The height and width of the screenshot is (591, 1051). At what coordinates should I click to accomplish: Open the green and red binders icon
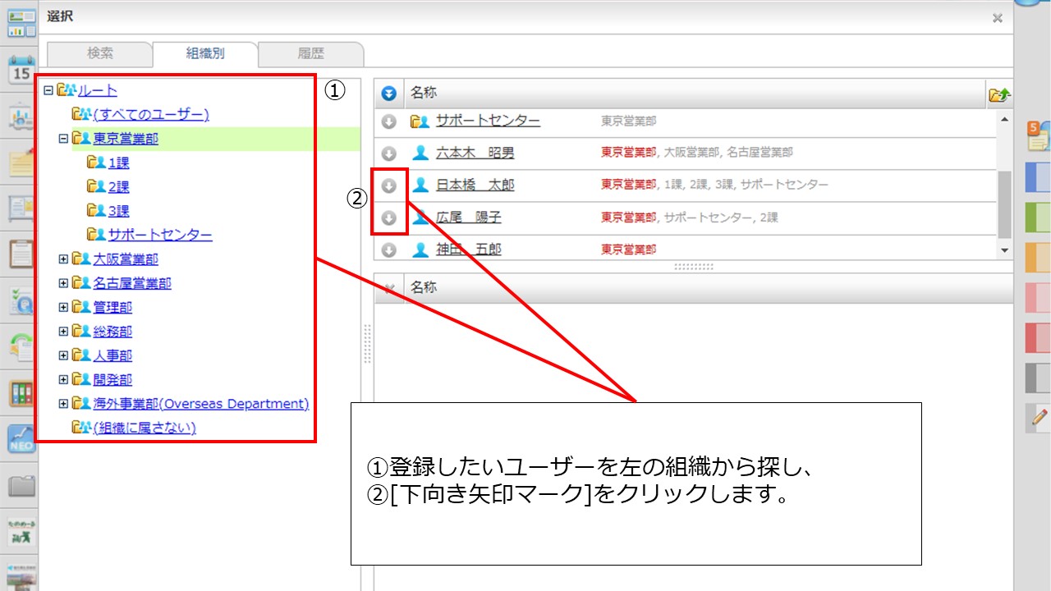[x=21, y=394]
